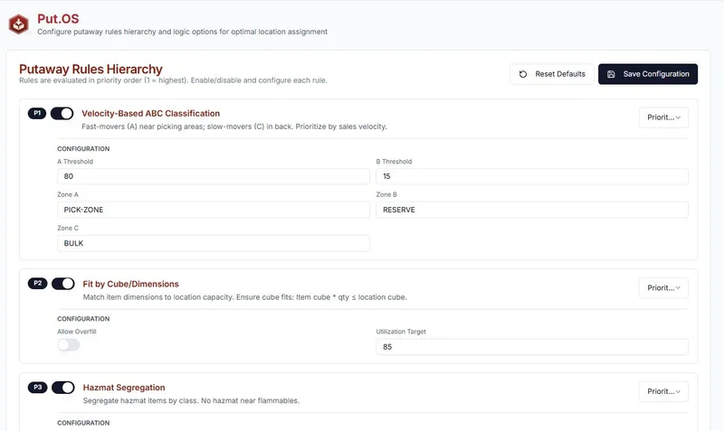
Task: Click the Utilization Target field showing 85
Action: (x=532, y=347)
